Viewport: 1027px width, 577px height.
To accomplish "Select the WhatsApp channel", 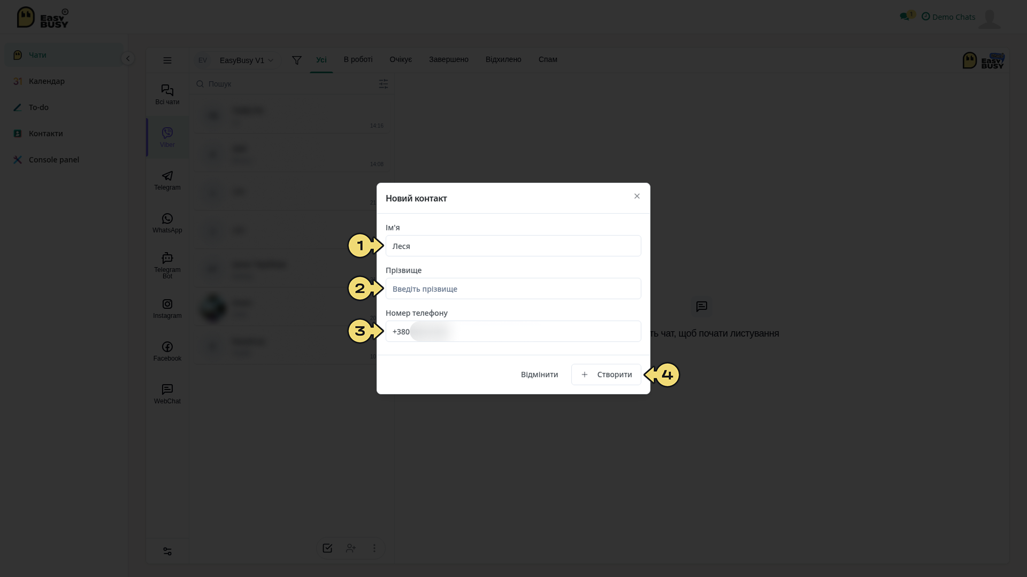I will click(x=167, y=223).
